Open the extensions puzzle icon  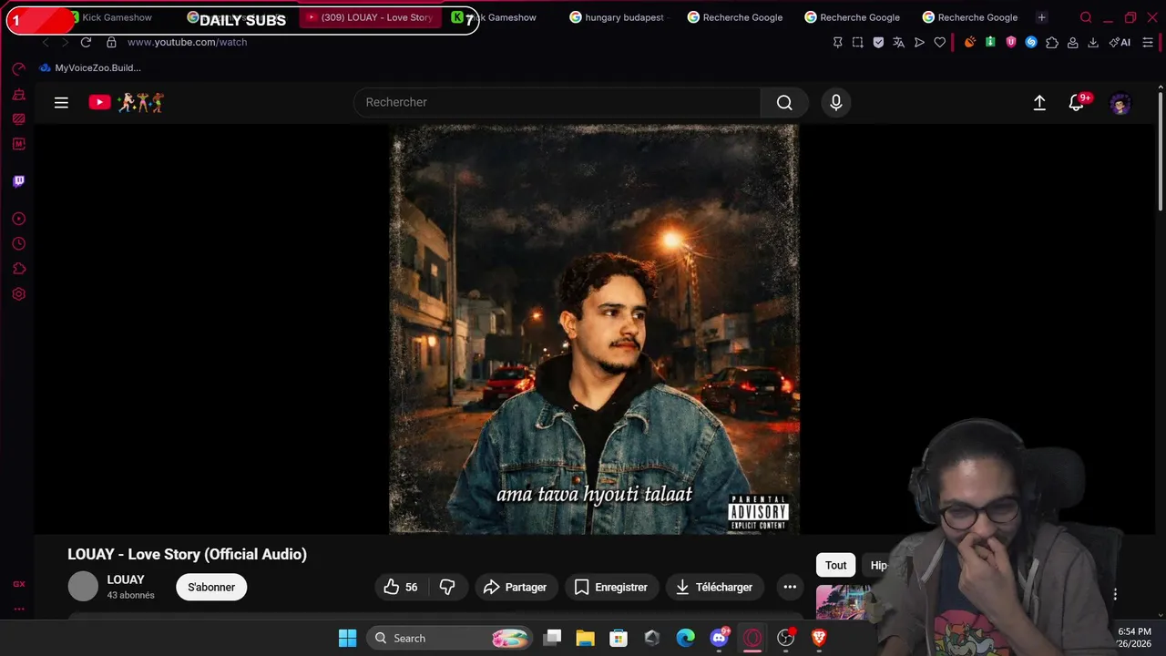click(x=1052, y=42)
